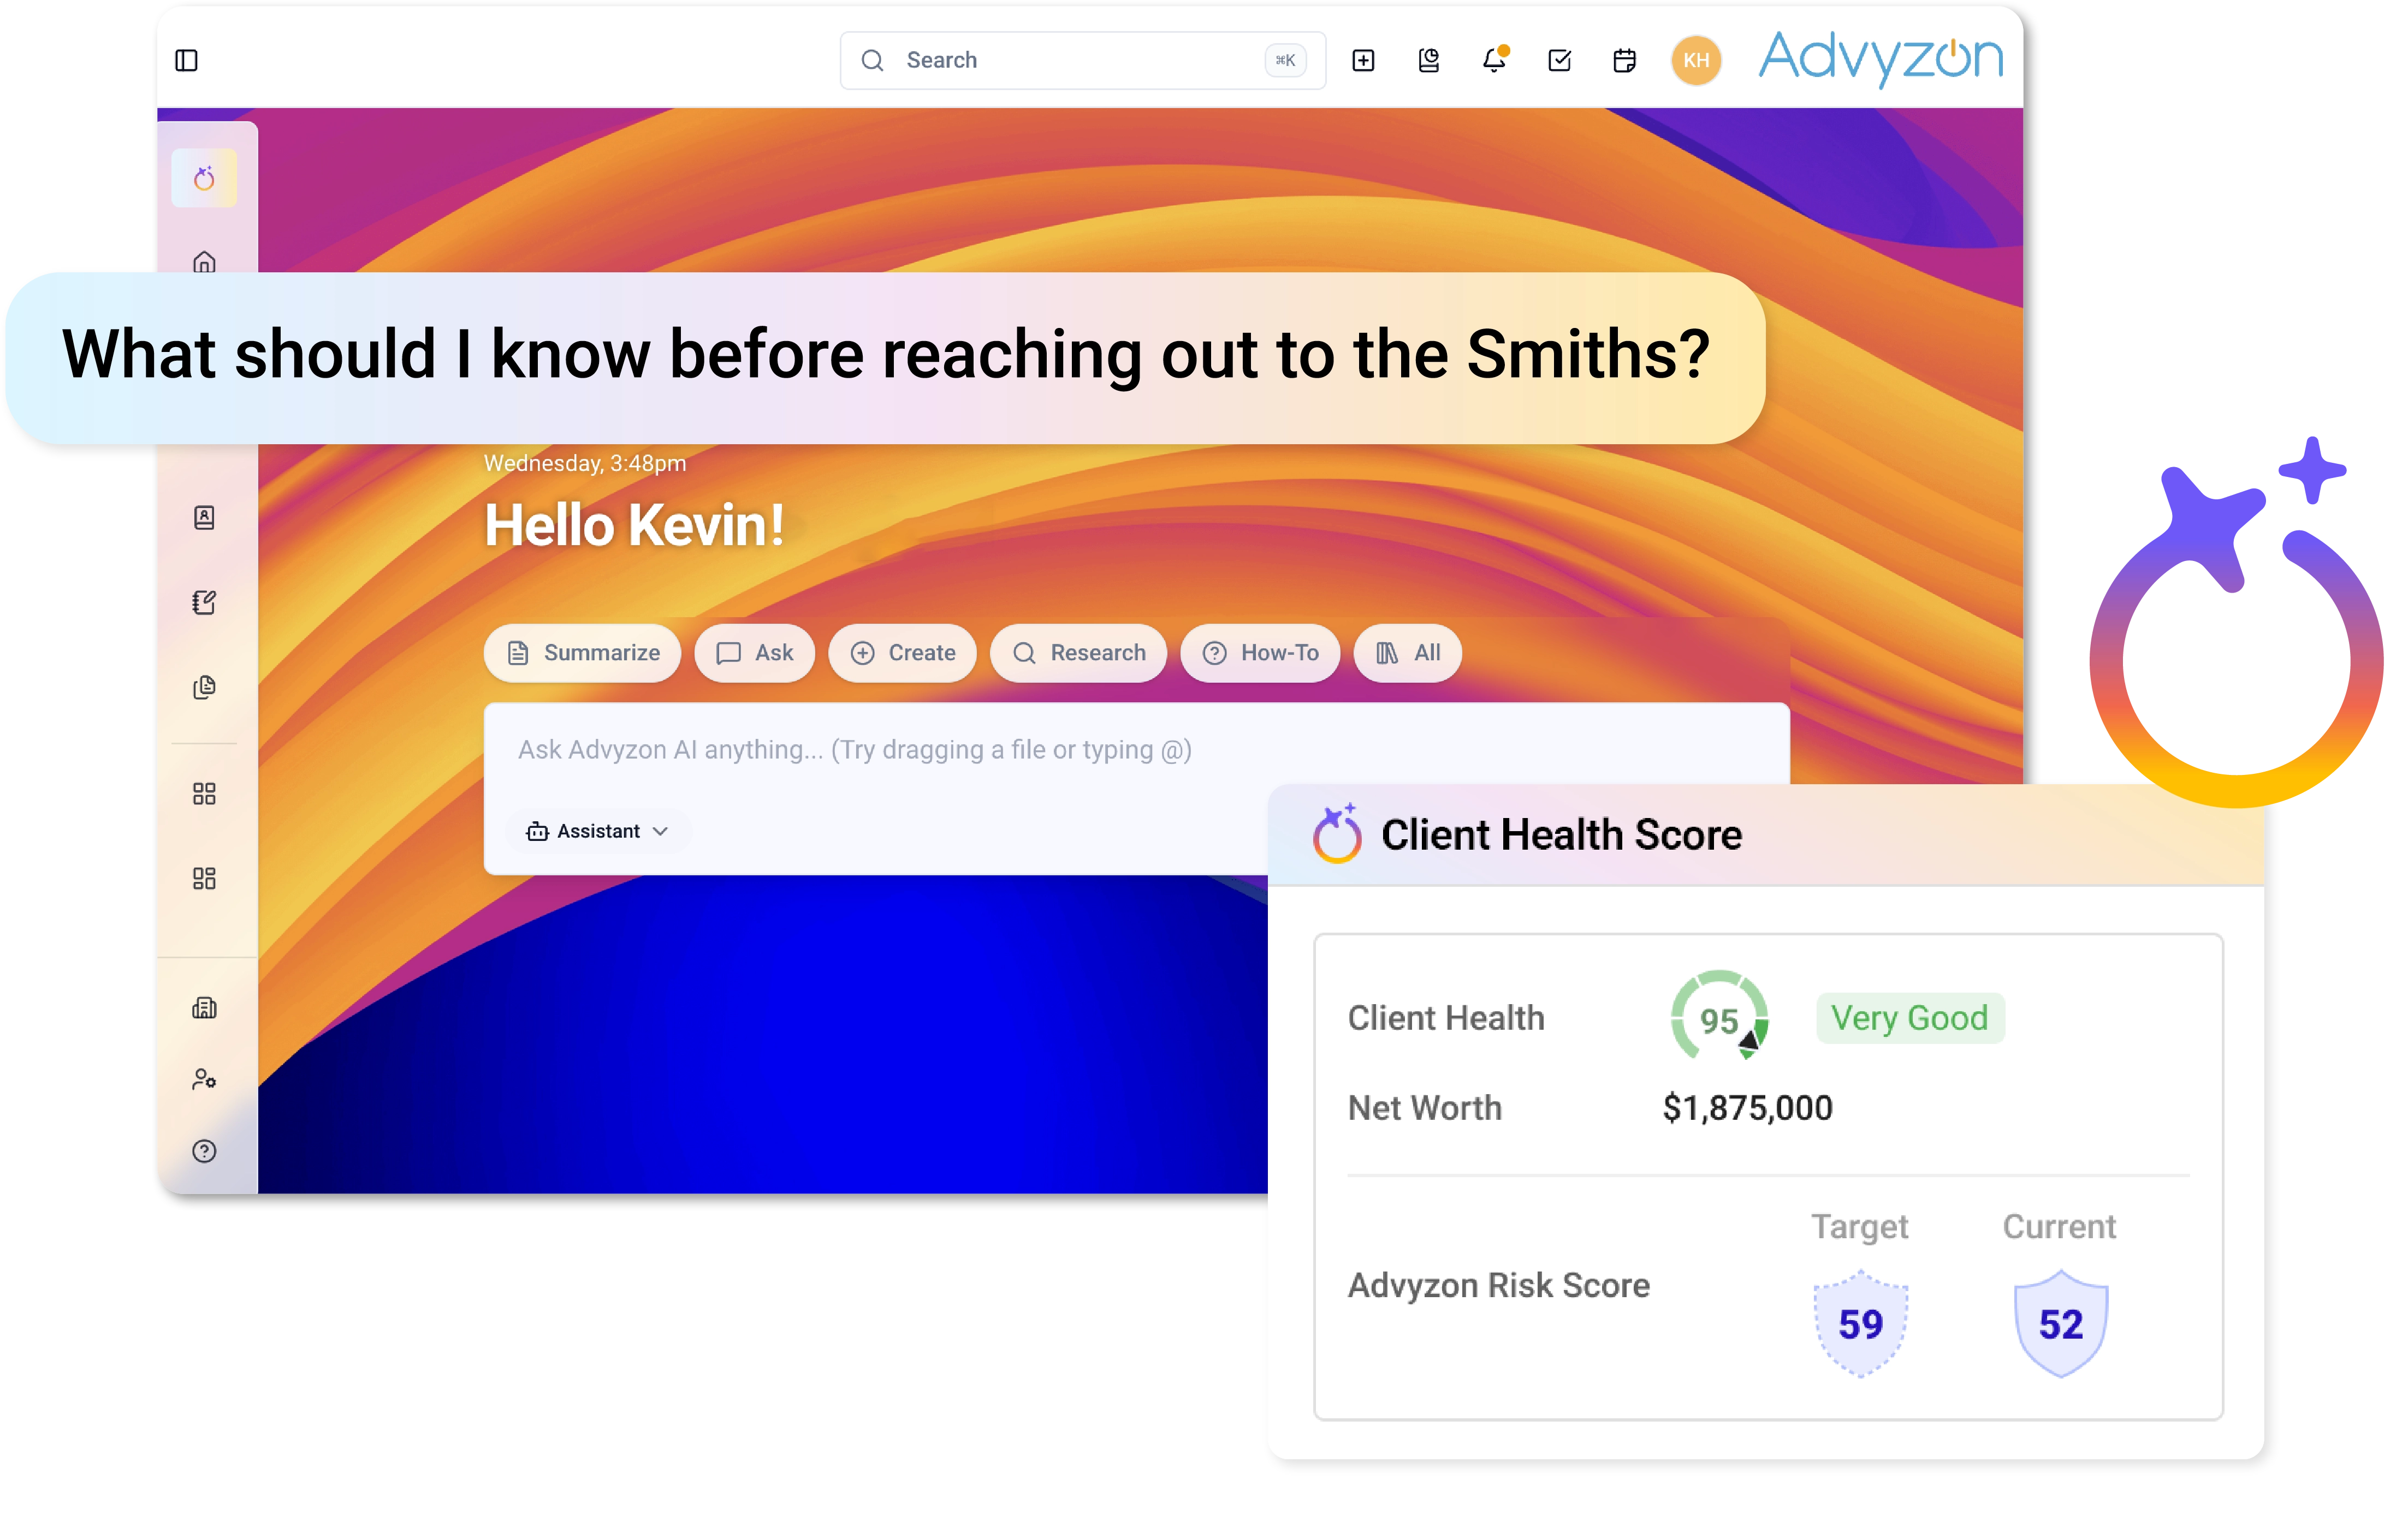Click the add new plus-square icon
This screenshot has height=1534, width=2408.
(x=1362, y=61)
